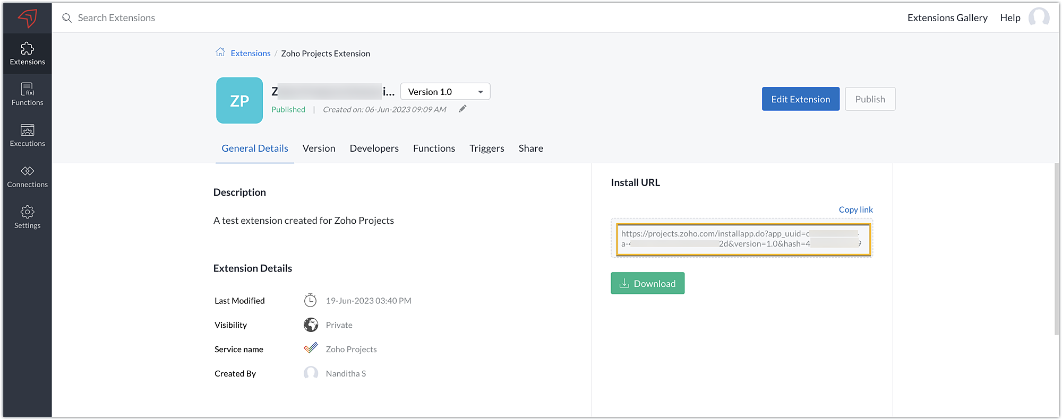Click the globe icon beside Visibility
The width and height of the screenshot is (1062, 420).
311,325
